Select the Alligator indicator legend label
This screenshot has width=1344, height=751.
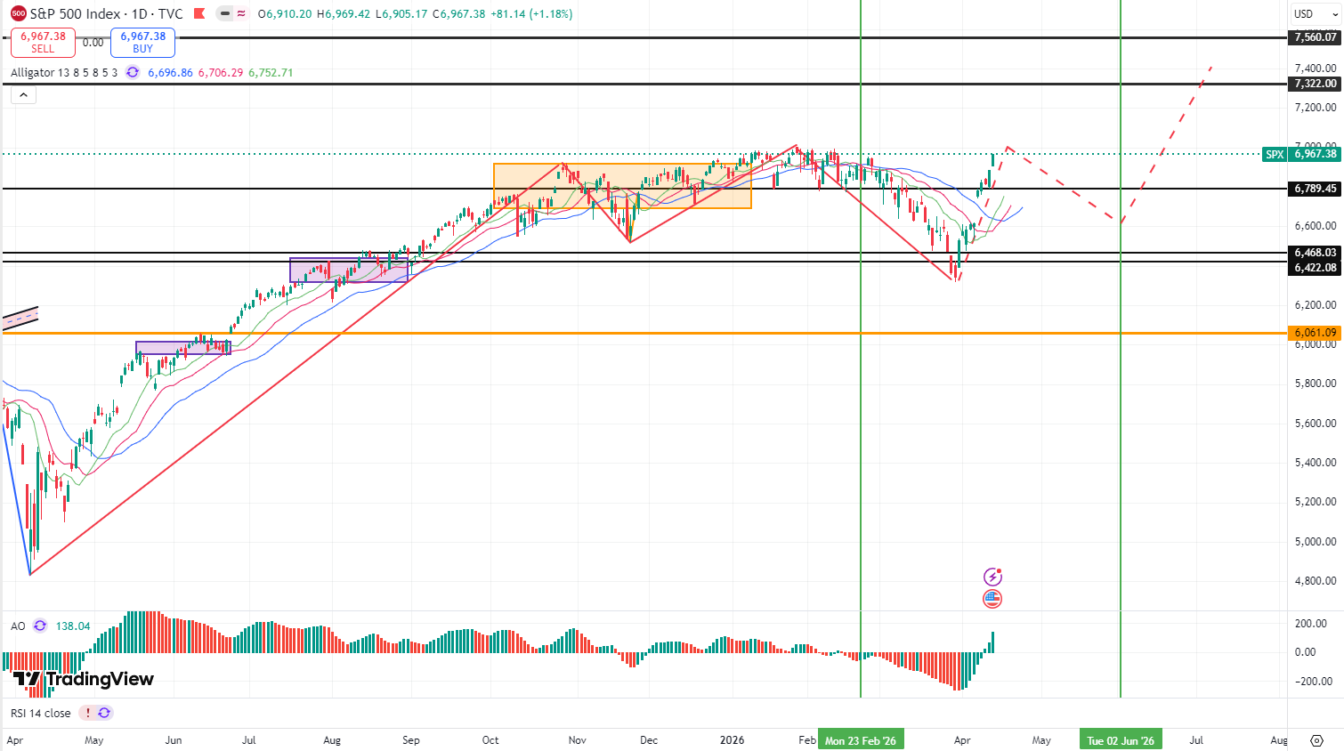(x=63, y=72)
